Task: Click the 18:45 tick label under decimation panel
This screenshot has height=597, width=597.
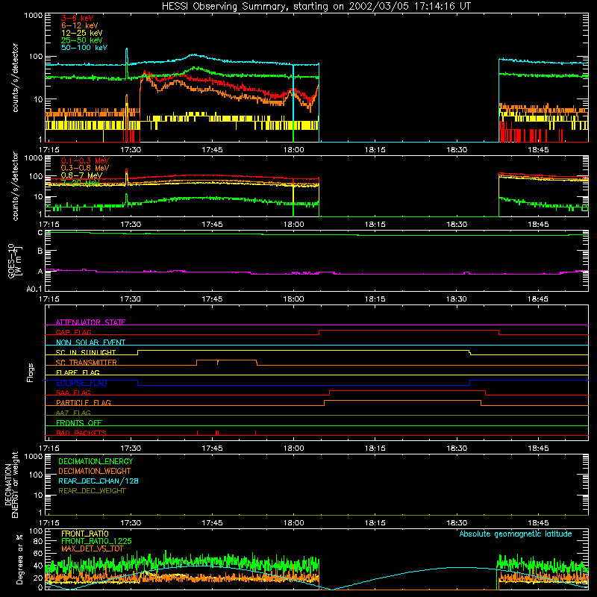Action: point(538,523)
